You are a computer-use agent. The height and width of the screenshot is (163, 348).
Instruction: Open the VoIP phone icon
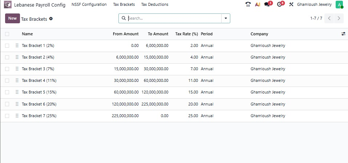click(x=248, y=5)
